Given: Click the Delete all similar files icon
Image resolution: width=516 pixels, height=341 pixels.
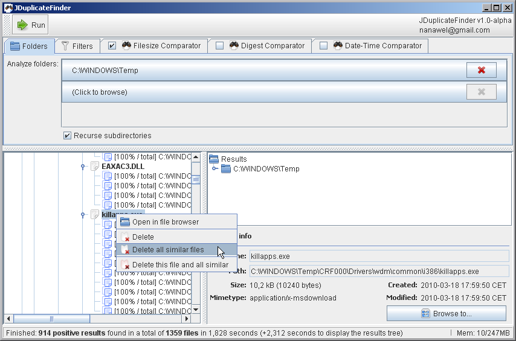Looking at the screenshot, I should 125,250.
